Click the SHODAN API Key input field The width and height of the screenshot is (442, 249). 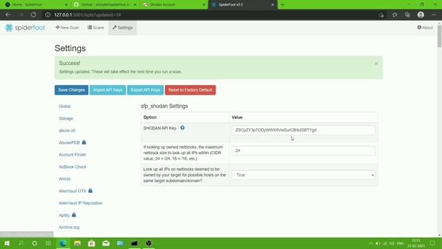click(304, 130)
